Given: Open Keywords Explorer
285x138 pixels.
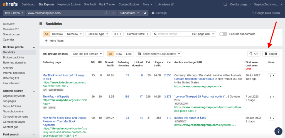Looking at the screenshot, I should [x=69, y=4].
